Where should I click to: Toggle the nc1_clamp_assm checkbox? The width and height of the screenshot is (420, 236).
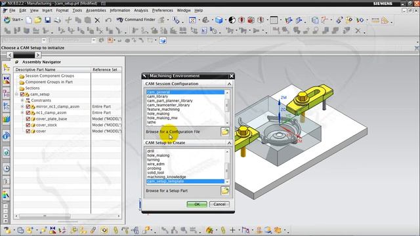click(x=28, y=113)
